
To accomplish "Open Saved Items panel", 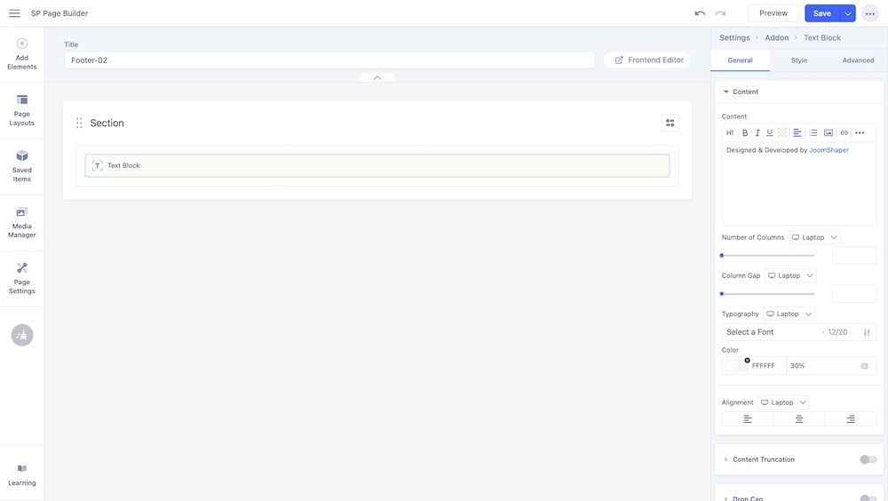I will coord(21,167).
